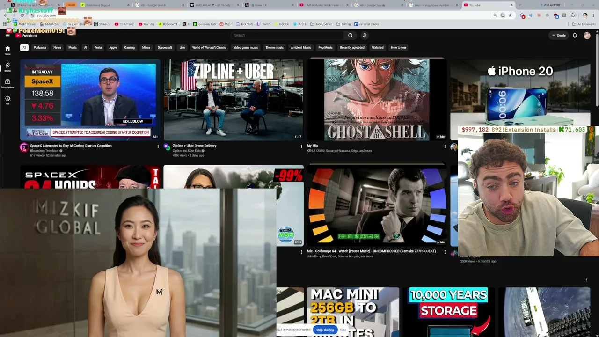Filter feed by Podcasts chip
The height and width of the screenshot is (337, 599).
tap(40, 47)
